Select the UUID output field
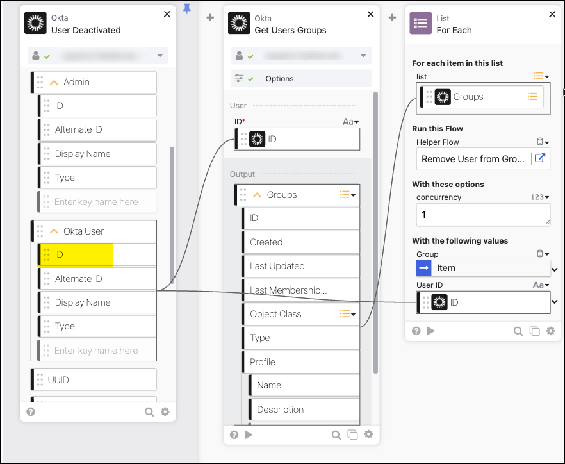Viewport: 565px width, 464px height. pos(94,379)
